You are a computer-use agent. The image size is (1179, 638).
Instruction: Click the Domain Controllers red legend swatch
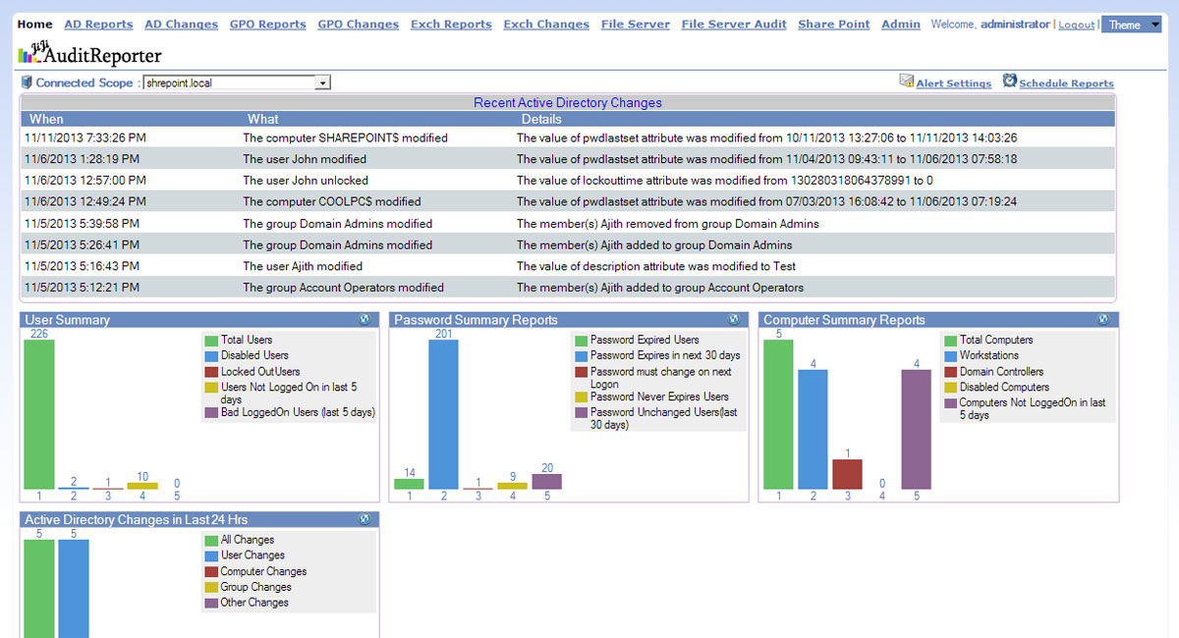tap(950, 372)
